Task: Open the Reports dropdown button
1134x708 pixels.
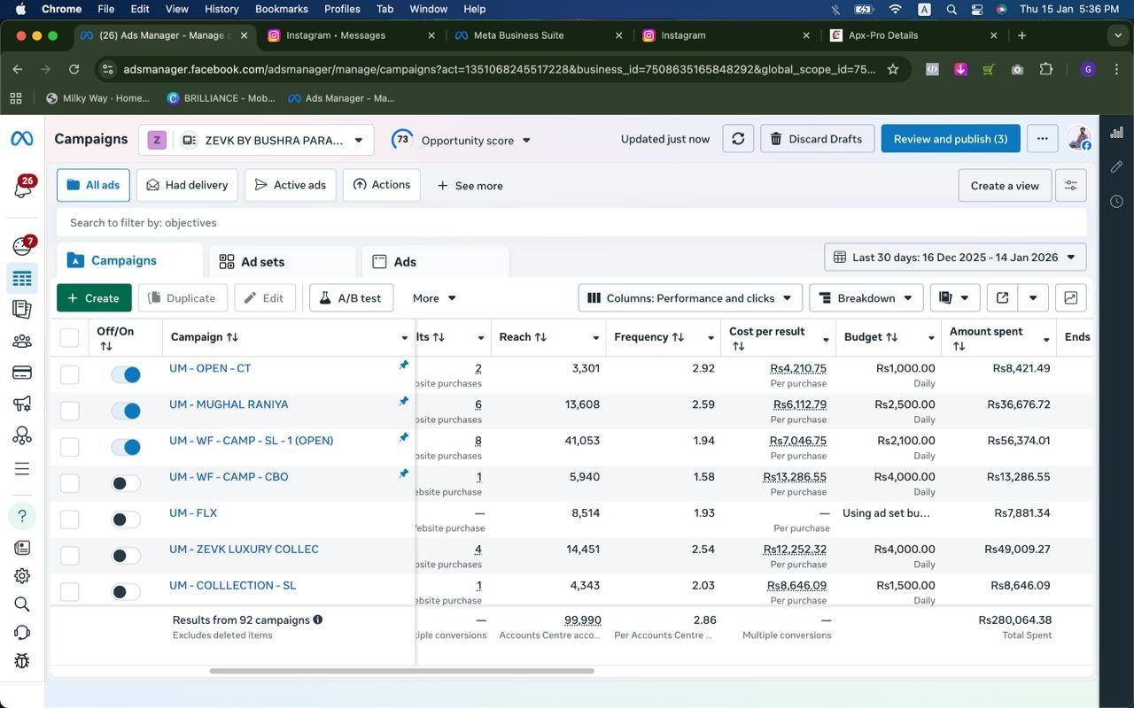Action: [x=954, y=298]
